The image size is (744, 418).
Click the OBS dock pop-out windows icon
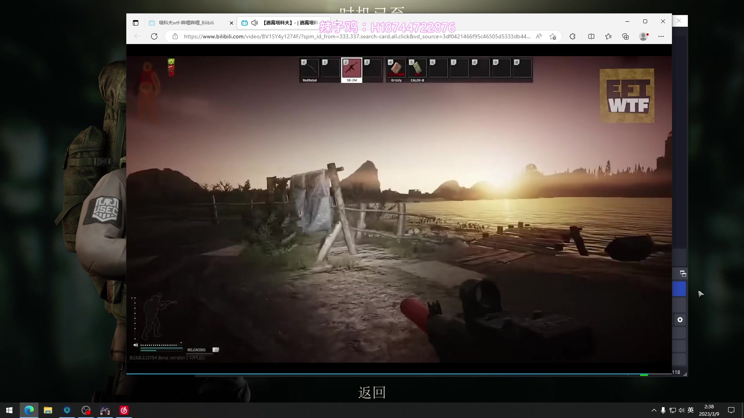pos(683,274)
